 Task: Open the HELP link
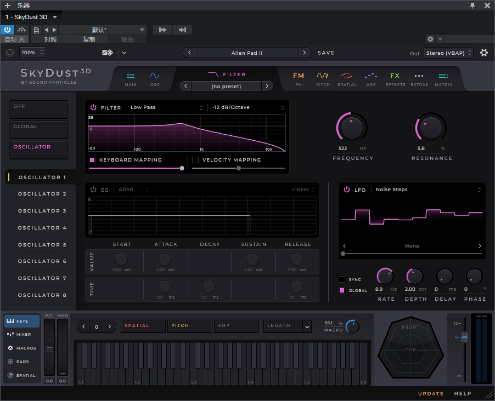463,393
